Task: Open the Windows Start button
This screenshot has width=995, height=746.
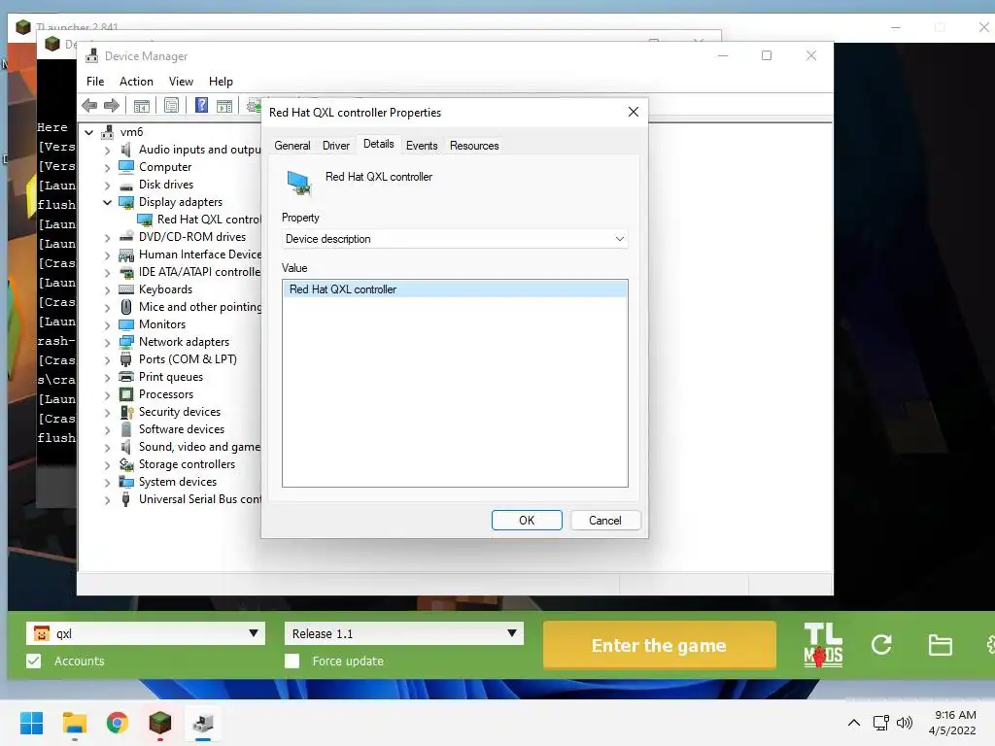Action: click(x=32, y=723)
